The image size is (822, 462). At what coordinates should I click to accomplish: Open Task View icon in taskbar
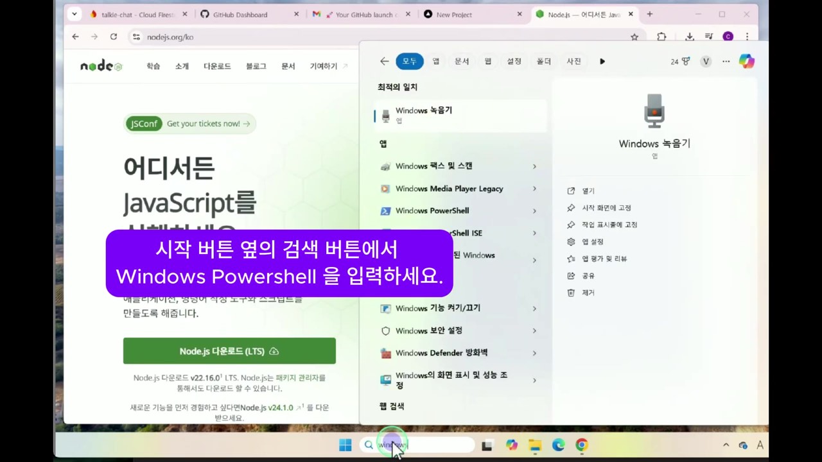(x=487, y=445)
